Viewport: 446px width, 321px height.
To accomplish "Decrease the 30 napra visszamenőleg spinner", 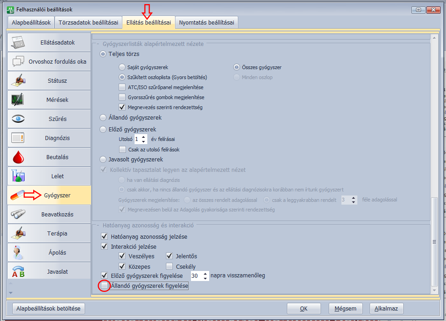I will point(205,278).
